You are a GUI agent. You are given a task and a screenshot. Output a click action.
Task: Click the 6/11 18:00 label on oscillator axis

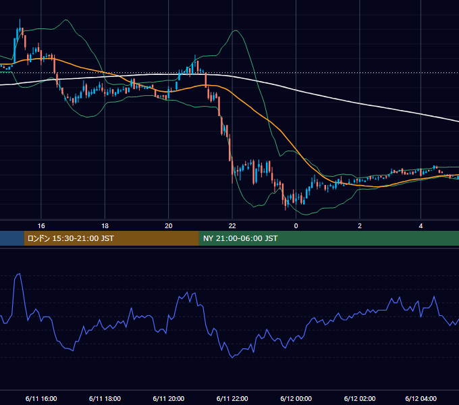[x=105, y=398]
